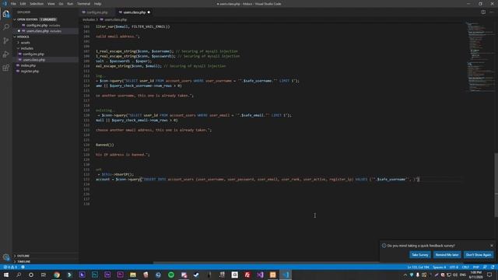Click the includes breadcrumb segment
This screenshot has height=280, width=498.
click(x=89, y=19)
